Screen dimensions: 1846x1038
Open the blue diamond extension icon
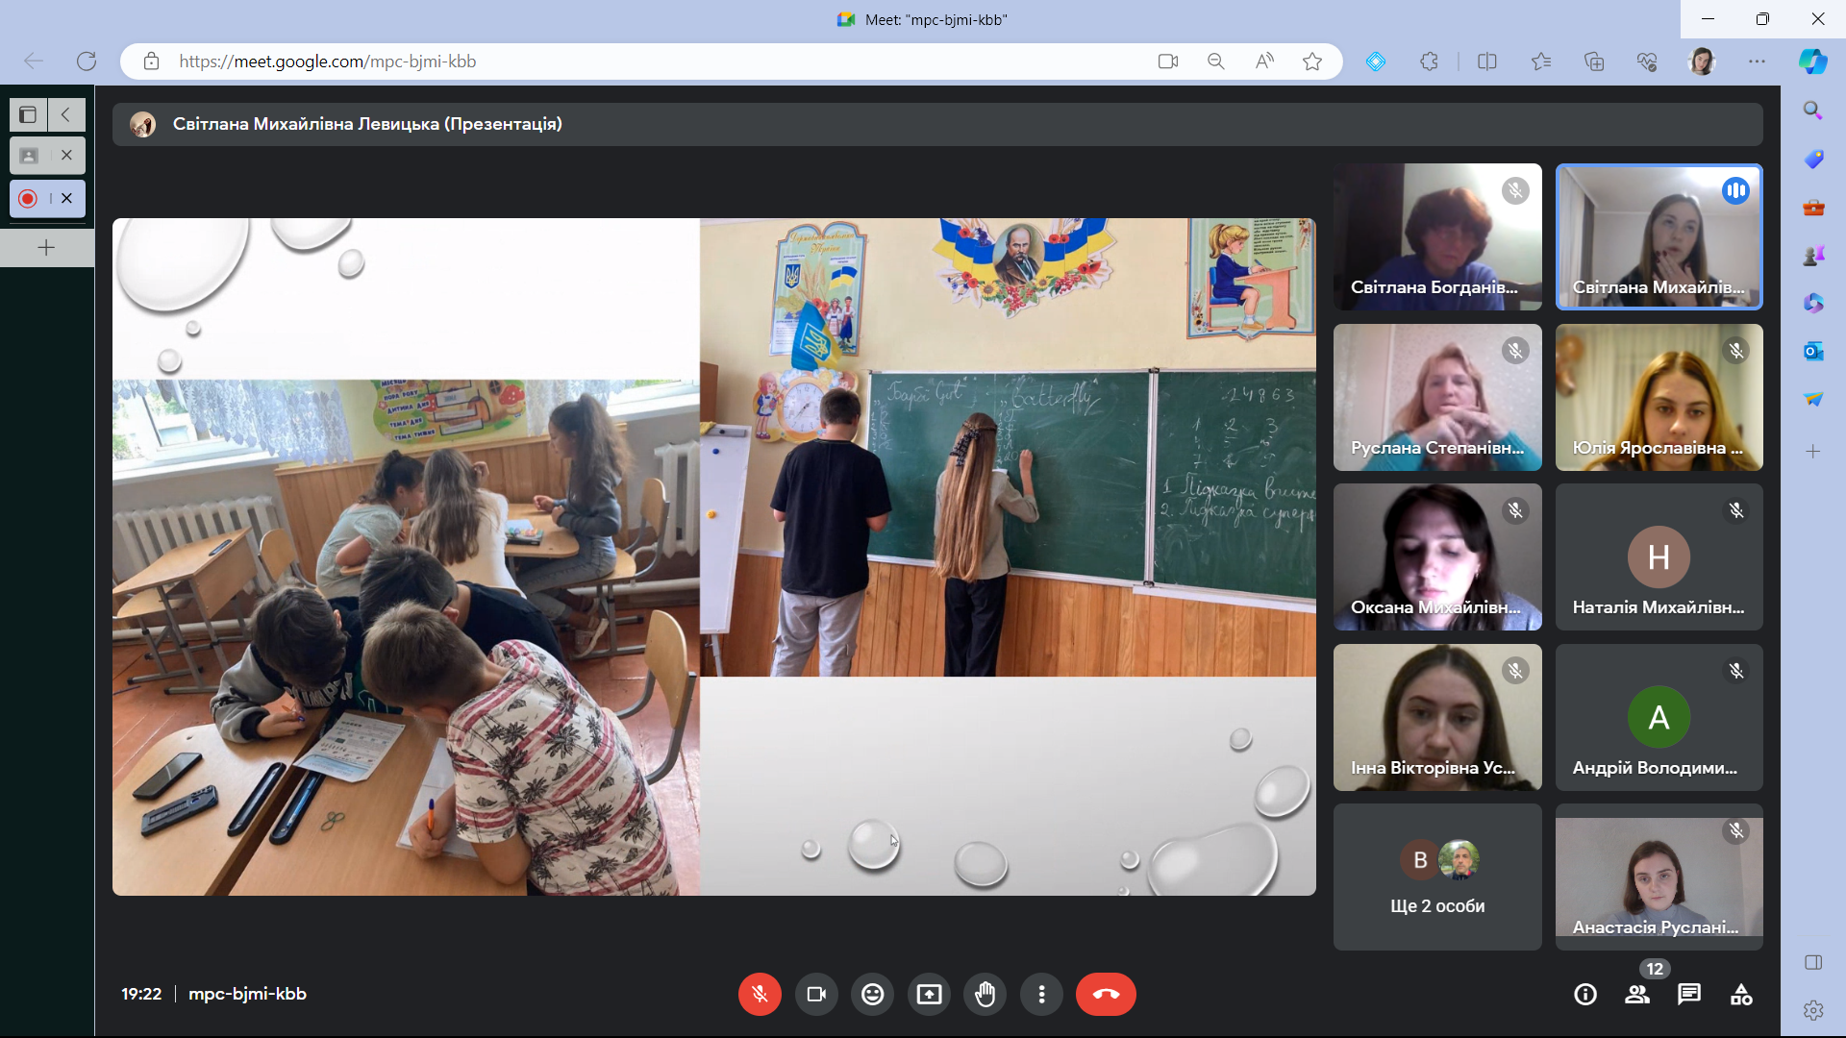pyautogui.click(x=1376, y=62)
